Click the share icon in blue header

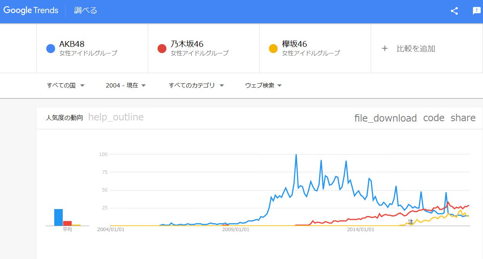(454, 11)
